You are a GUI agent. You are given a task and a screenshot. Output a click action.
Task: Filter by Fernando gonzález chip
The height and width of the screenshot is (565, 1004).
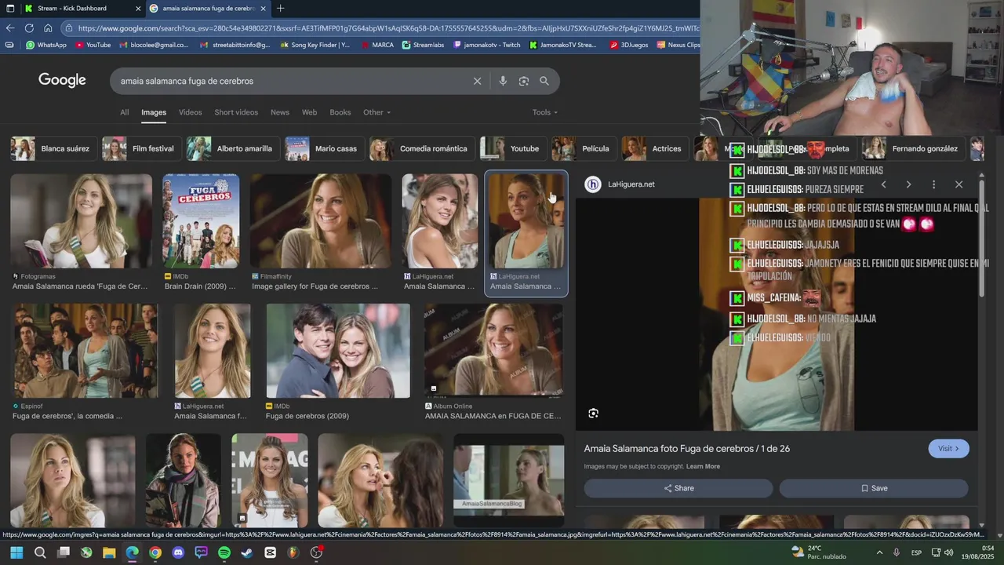(914, 148)
